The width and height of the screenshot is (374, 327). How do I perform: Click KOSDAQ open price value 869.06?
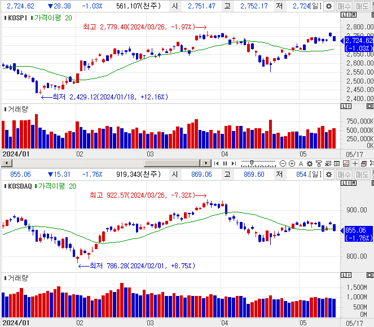pos(201,175)
